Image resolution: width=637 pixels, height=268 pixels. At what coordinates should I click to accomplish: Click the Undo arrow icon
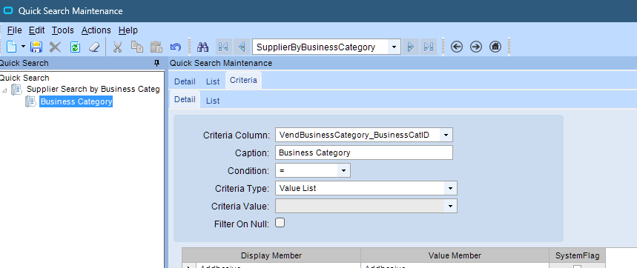[176, 47]
